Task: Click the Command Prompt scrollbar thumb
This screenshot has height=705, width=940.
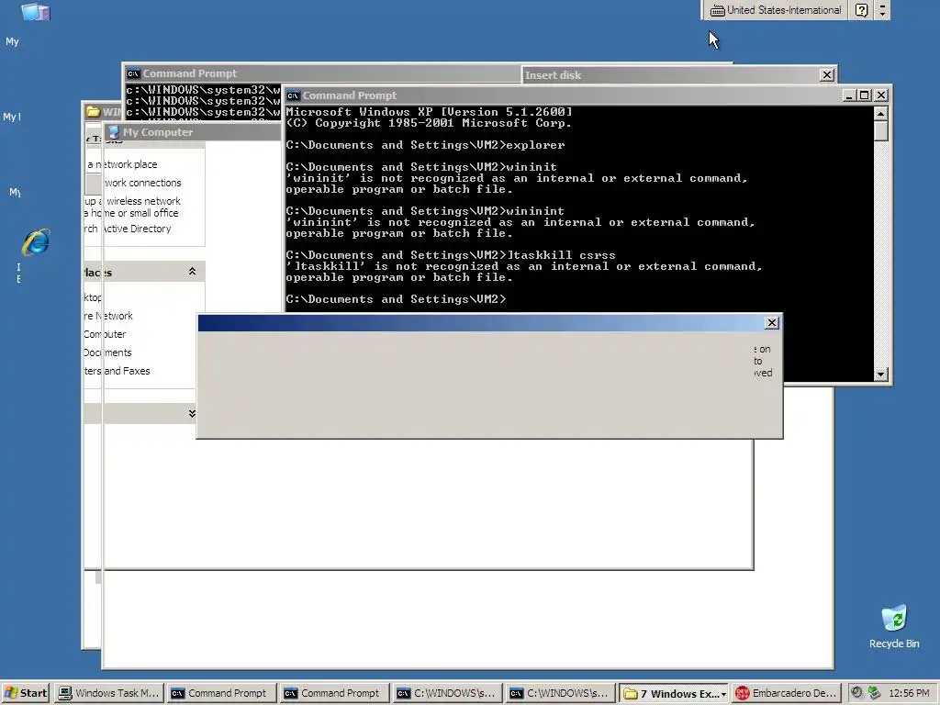Action: click(x=880, y=130)
